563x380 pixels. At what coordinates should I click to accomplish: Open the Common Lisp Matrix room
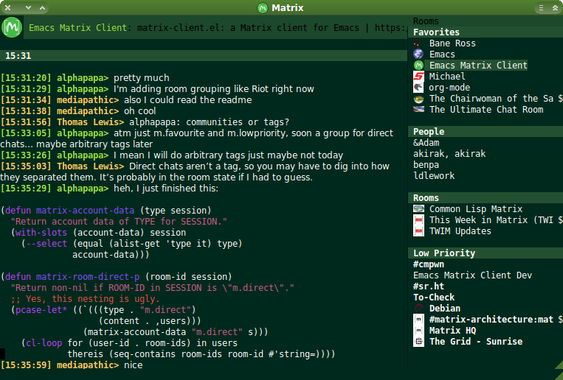pos(476,209)
